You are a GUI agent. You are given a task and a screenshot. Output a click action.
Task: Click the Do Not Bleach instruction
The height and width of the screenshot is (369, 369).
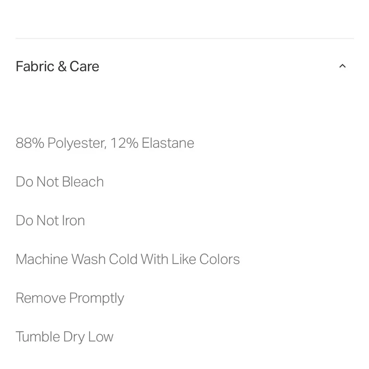pos(59,182)
